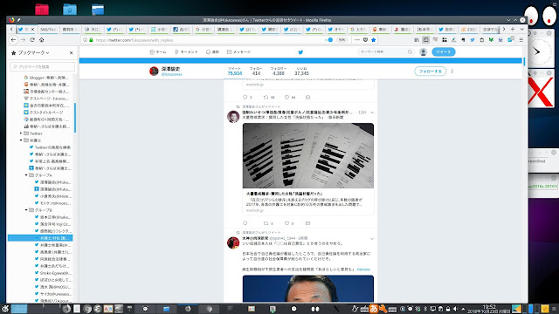Open the profile avatar in the profile bar
This screenshot has width=559, height=314.
[x=154, y=72]
